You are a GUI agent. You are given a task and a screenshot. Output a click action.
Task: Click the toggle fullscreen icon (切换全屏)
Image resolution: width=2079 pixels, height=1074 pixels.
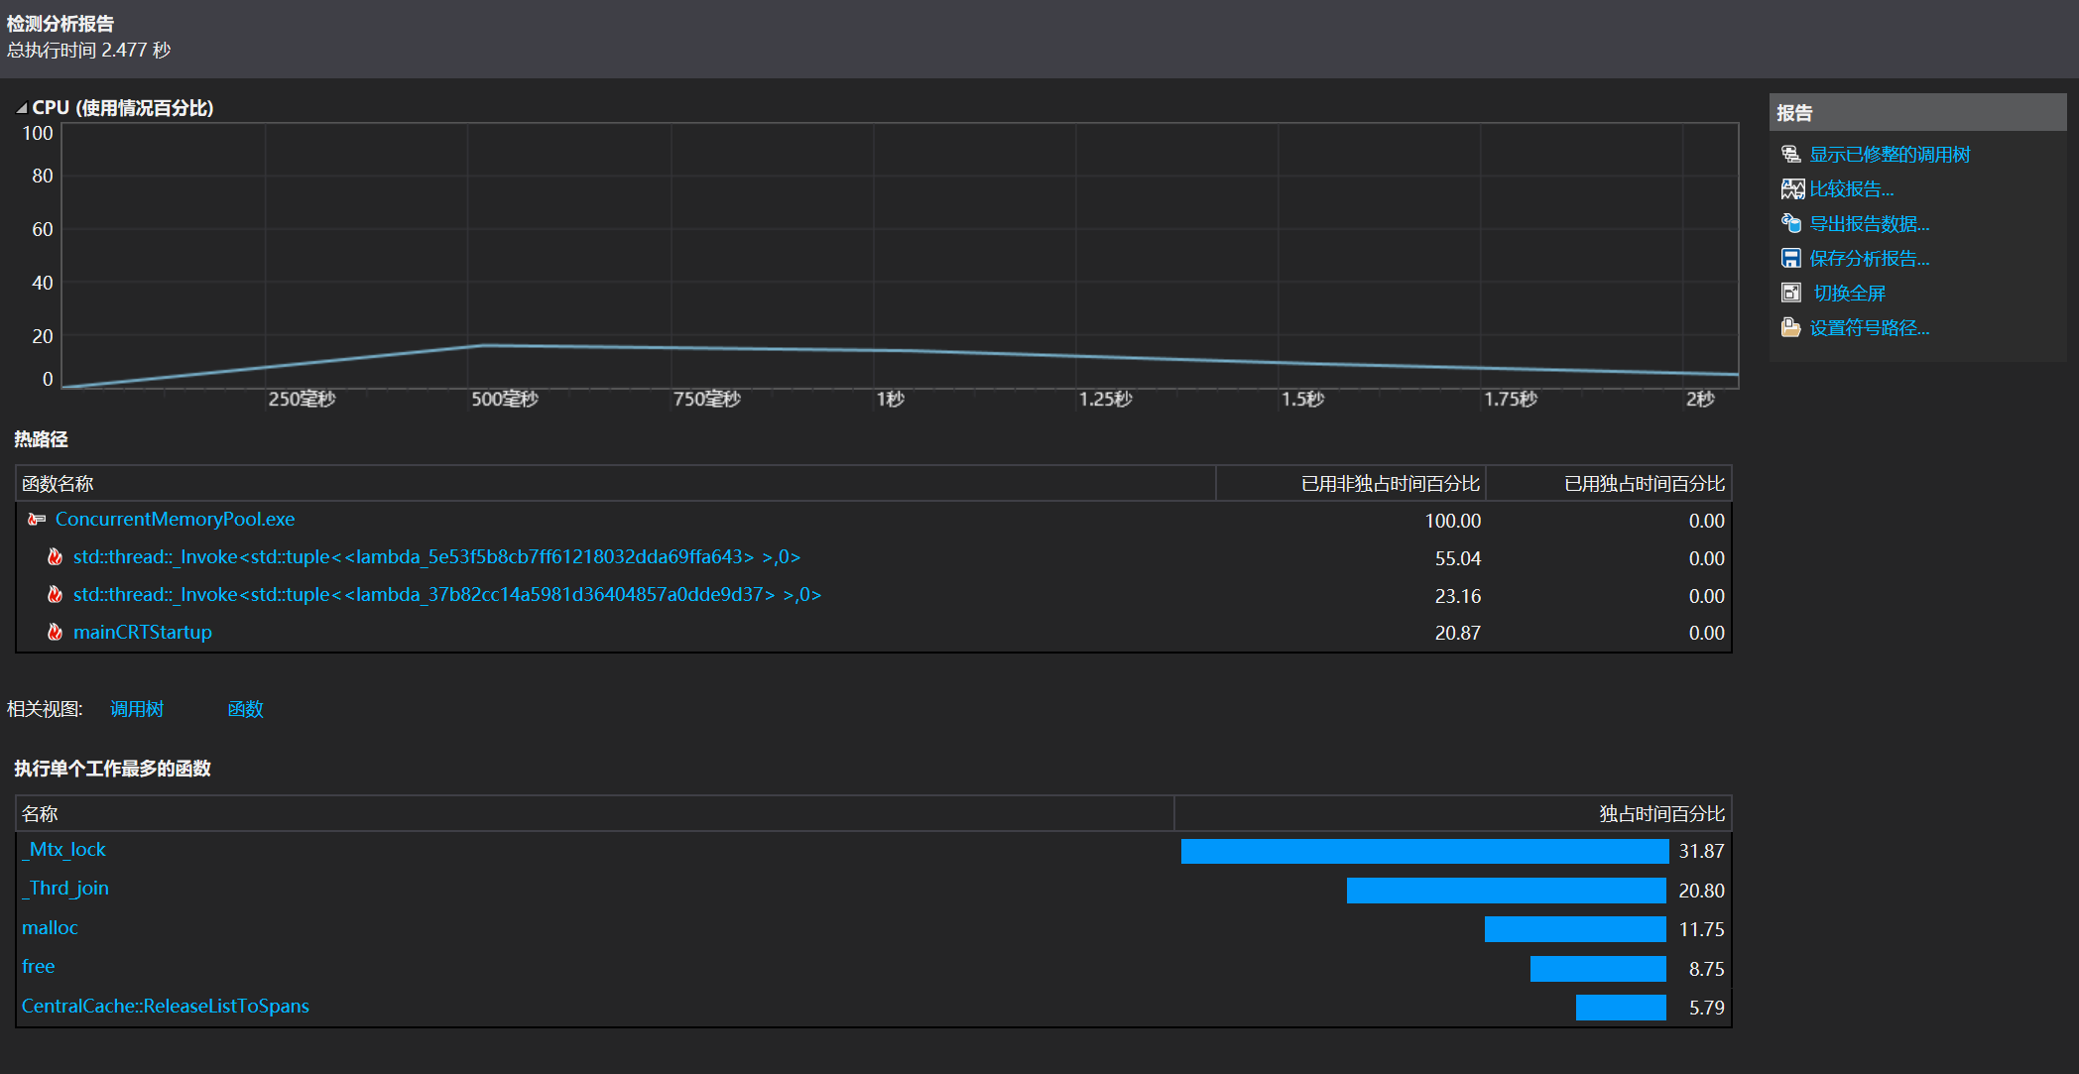pyautogui.click(x=1790, y=294)
